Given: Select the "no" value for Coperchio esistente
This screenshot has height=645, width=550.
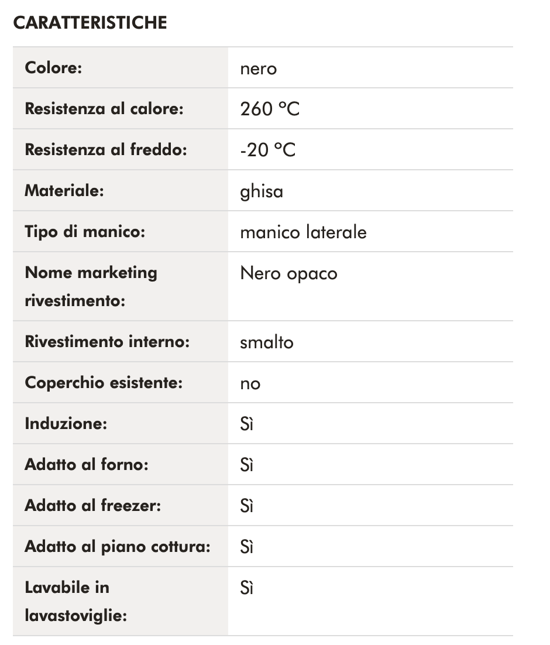Looking at the screenshot, I should click(x=250, y=384).
